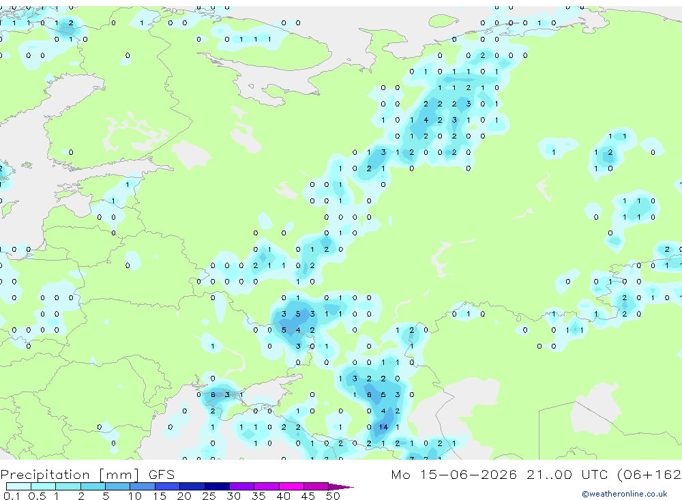Click the '10' legend label
This screenshot has width=682, height=500.
tap(135, 496)
